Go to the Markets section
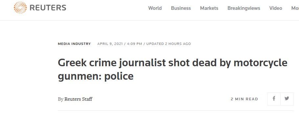299x118 pixels. pos(209,8)
